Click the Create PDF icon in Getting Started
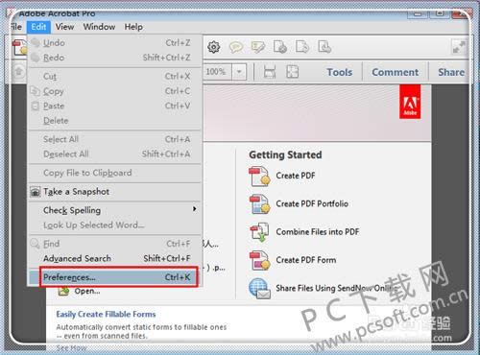This screenshot has width=480, height=355. click(x=259, y=177)
